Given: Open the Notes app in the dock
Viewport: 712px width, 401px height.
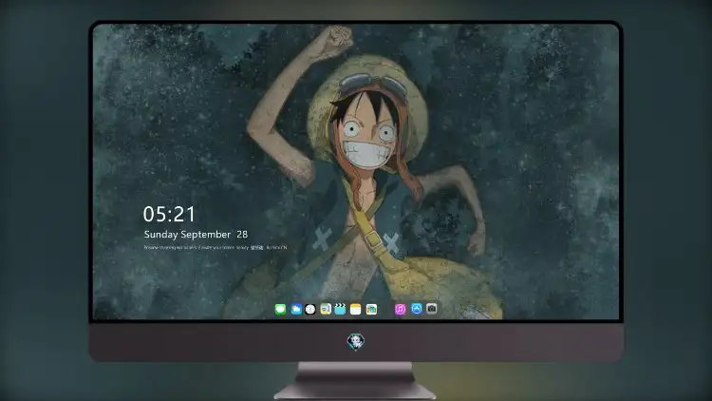Looking at the screenshot, I should (x=356, y=309).
